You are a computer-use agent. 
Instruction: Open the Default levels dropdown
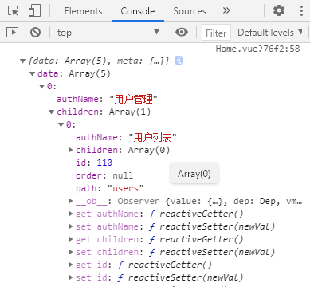point(270,33)
